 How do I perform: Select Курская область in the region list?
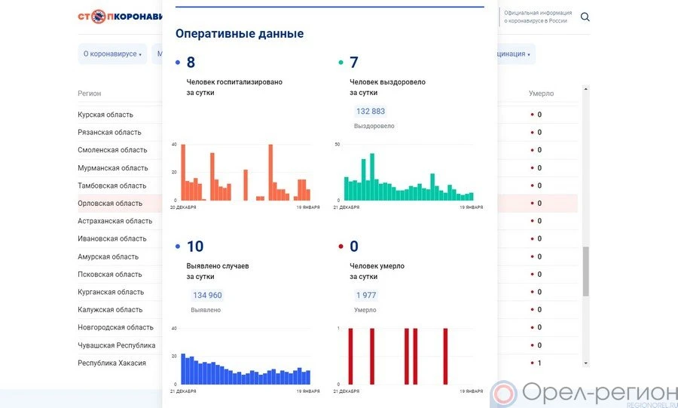point(105,115)
